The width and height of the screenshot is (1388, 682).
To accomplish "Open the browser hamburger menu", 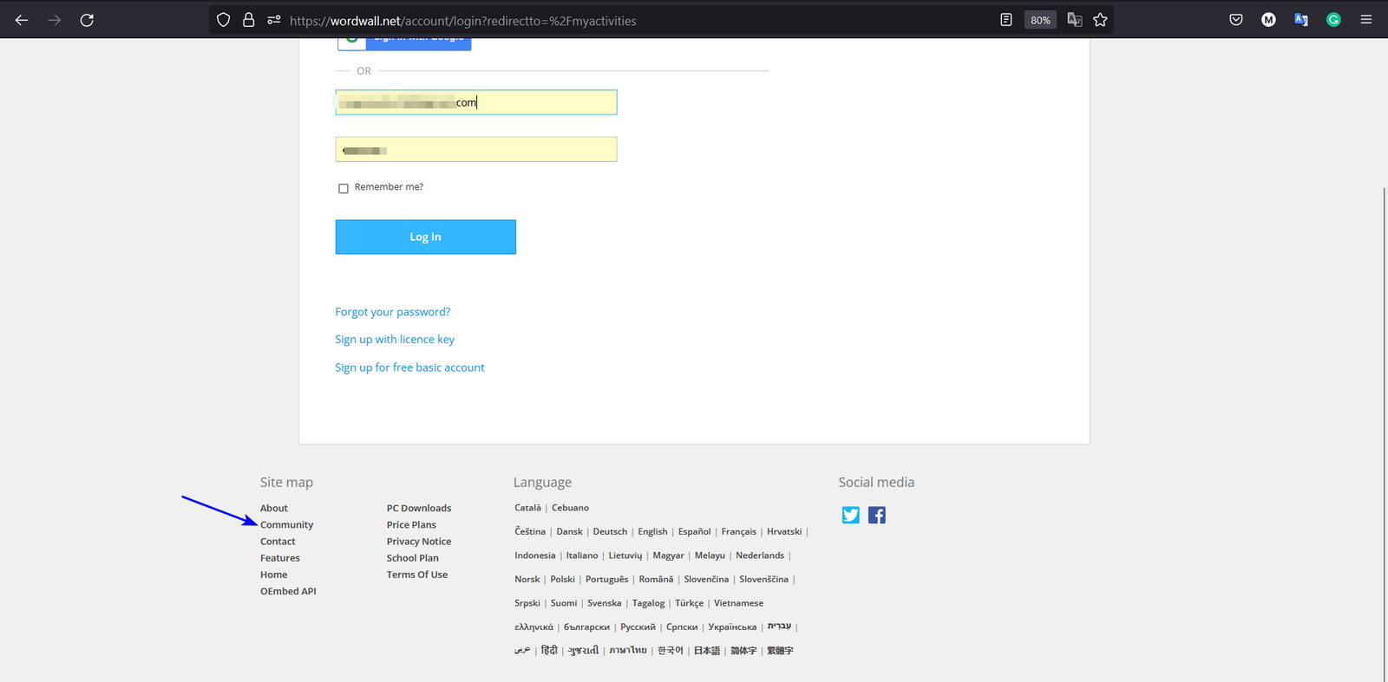I will click(x=1365, y=20).
